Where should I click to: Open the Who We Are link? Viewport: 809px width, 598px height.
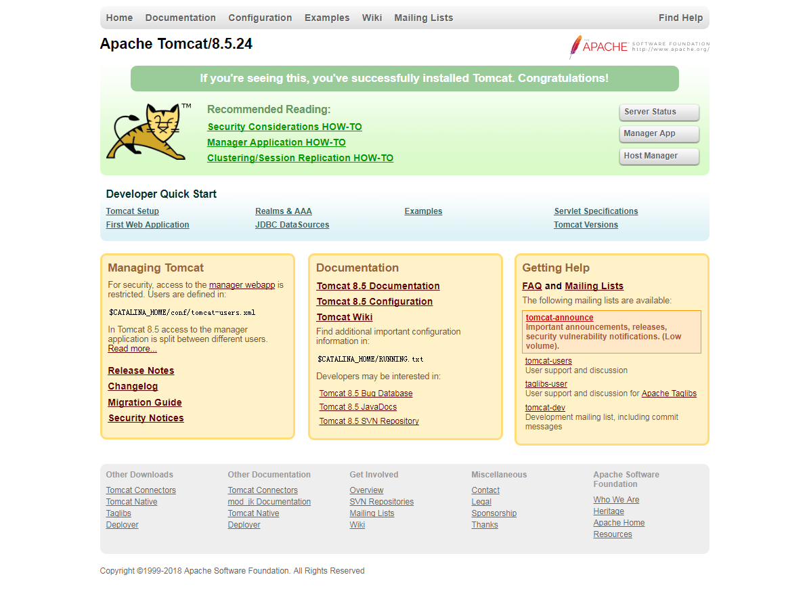click(616, 499)
